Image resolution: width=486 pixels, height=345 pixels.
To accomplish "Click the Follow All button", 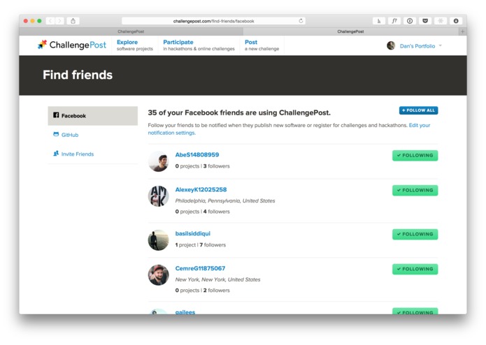I will point(418,110).
